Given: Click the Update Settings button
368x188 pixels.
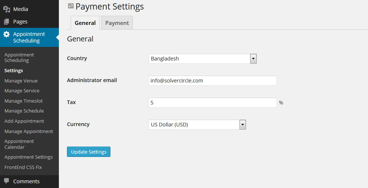Looking at the screenshot, I should coord(89,152).
